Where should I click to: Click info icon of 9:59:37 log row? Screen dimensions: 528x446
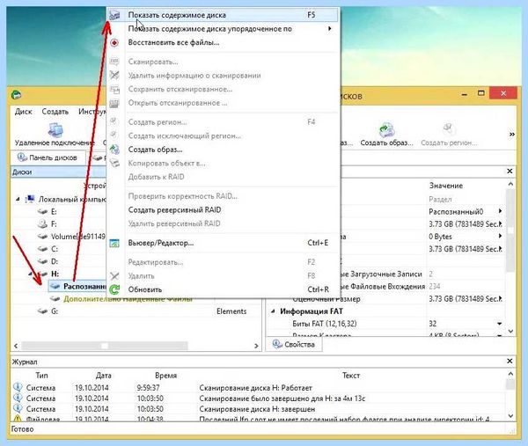pos(18,387)
